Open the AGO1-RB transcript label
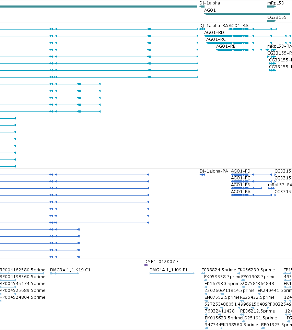This screenshot has width=292, height=330. (x=226, y=46)
